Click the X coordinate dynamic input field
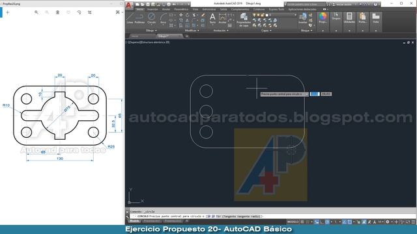Viewport: 417px width, 234px height. [315, 94]
